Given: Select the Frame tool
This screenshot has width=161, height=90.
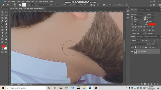Looking at the screenshot, I should tap(6, 18).
